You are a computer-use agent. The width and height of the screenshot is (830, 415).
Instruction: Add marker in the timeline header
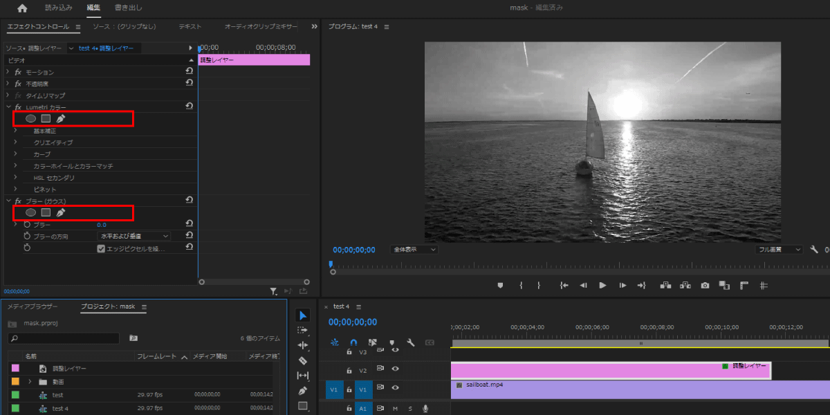[391, 342]
